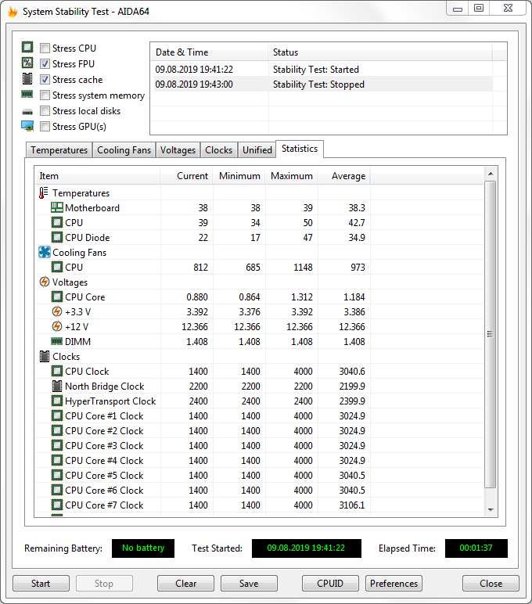This screenshot has width=532, height=604.
Task: Click the No battery indicator
Action: click(143, 548)
